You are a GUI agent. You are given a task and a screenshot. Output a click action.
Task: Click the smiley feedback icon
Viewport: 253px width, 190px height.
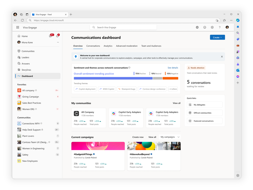(x=205, y=27)
